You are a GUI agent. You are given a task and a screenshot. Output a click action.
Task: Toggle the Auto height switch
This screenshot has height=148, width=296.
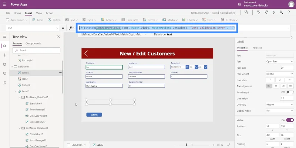point(290,92)
